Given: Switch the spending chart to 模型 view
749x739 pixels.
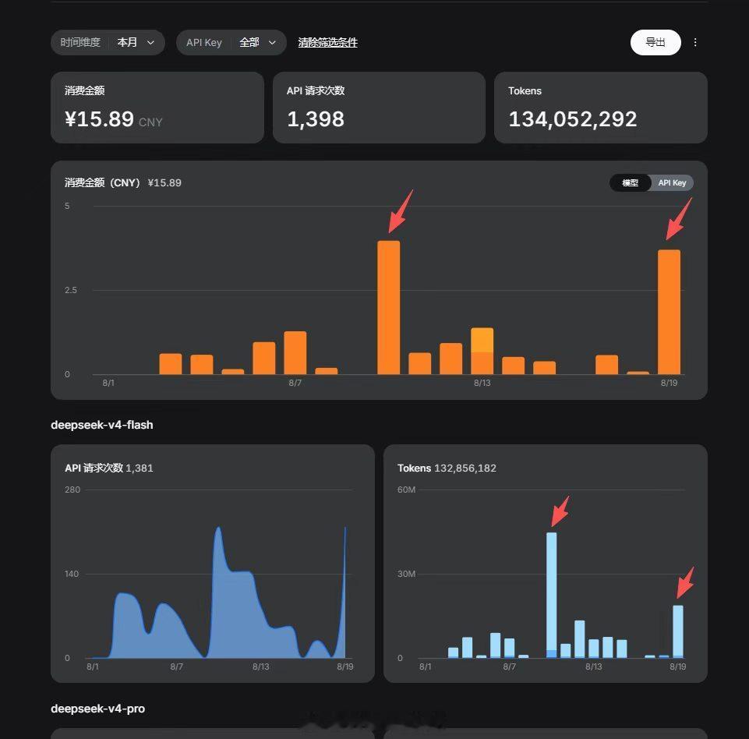Looking at the screenshot, I should pyautogui.click(x=630, y=182).
